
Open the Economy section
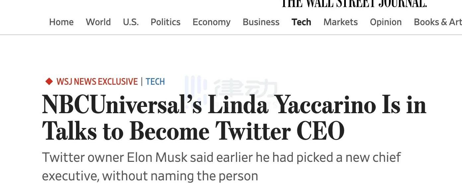(211, 22)
